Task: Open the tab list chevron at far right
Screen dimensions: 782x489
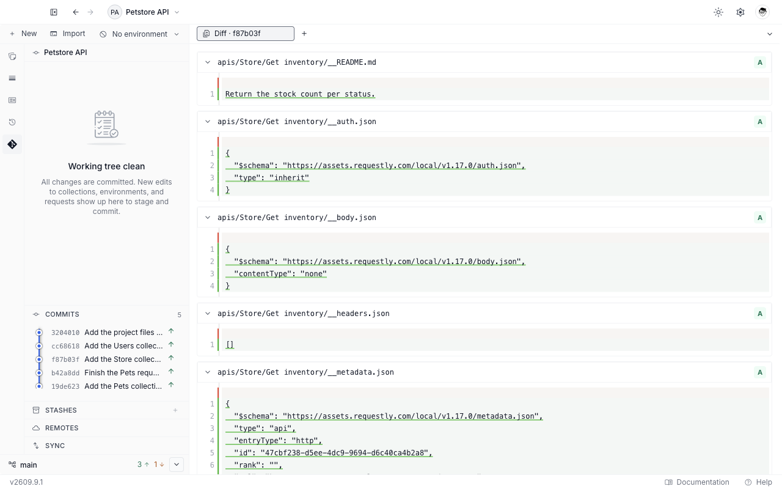Action: pos(770,34)
